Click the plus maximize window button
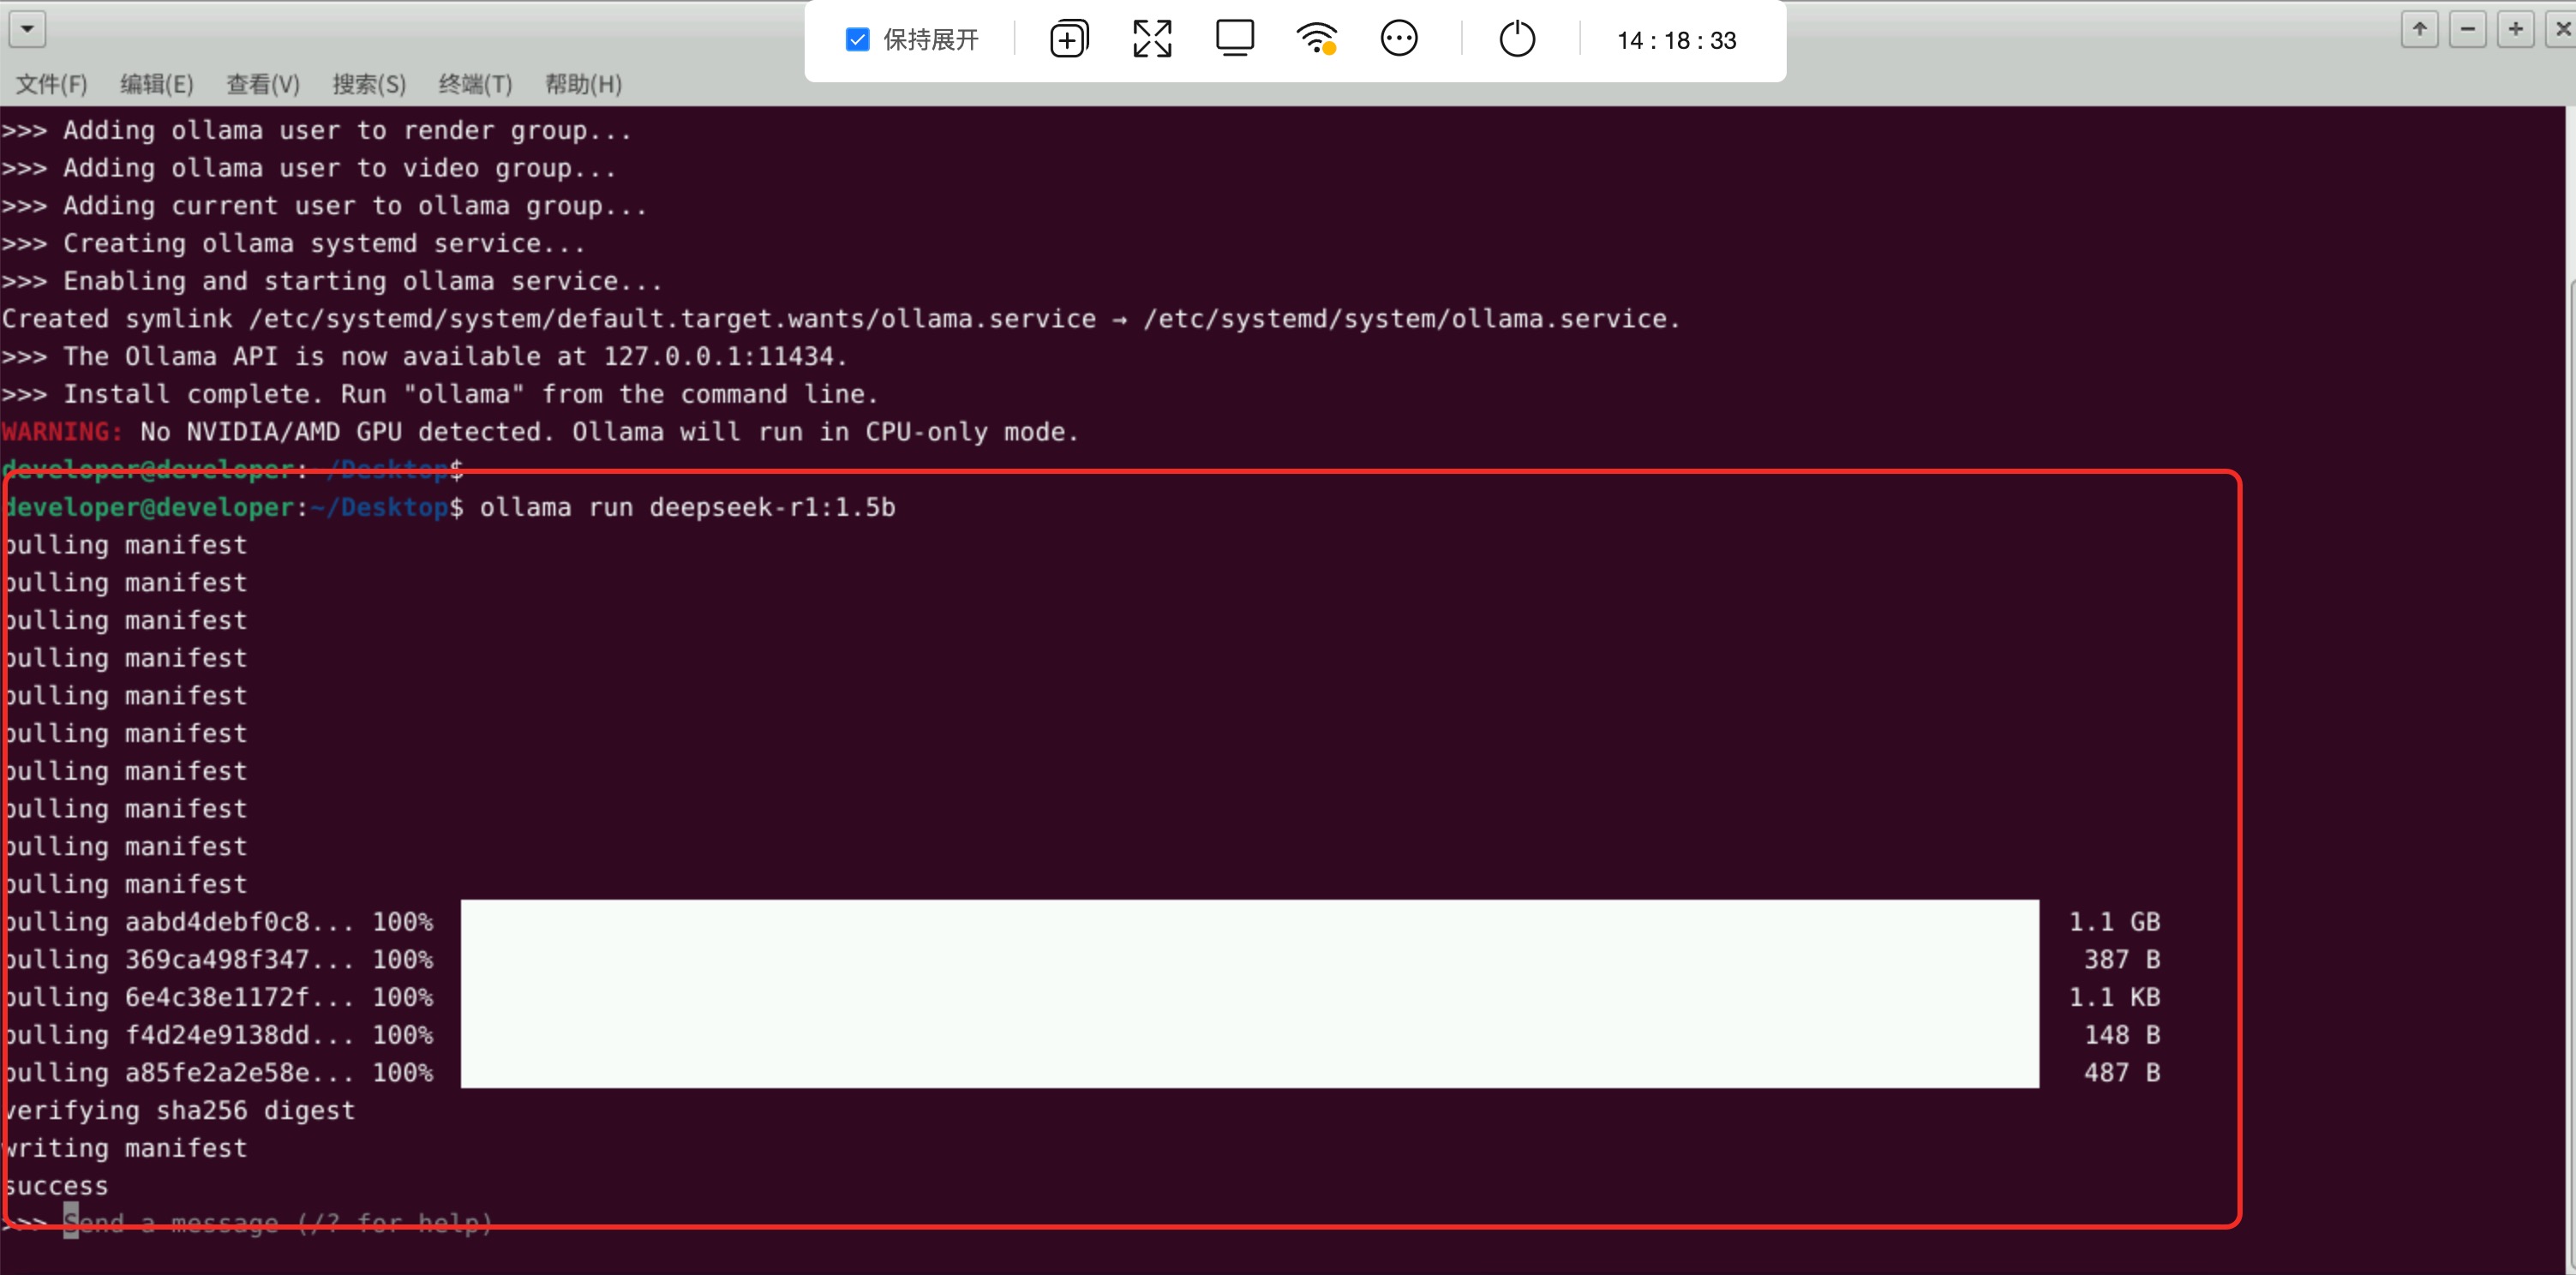Viewport: 2576px width, 1275px height. [2515, 29]
